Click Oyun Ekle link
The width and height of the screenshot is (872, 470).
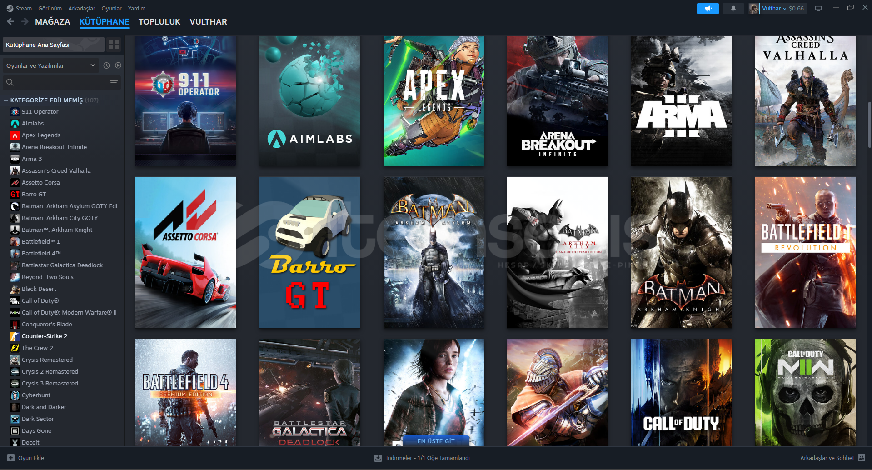[31, 458]
